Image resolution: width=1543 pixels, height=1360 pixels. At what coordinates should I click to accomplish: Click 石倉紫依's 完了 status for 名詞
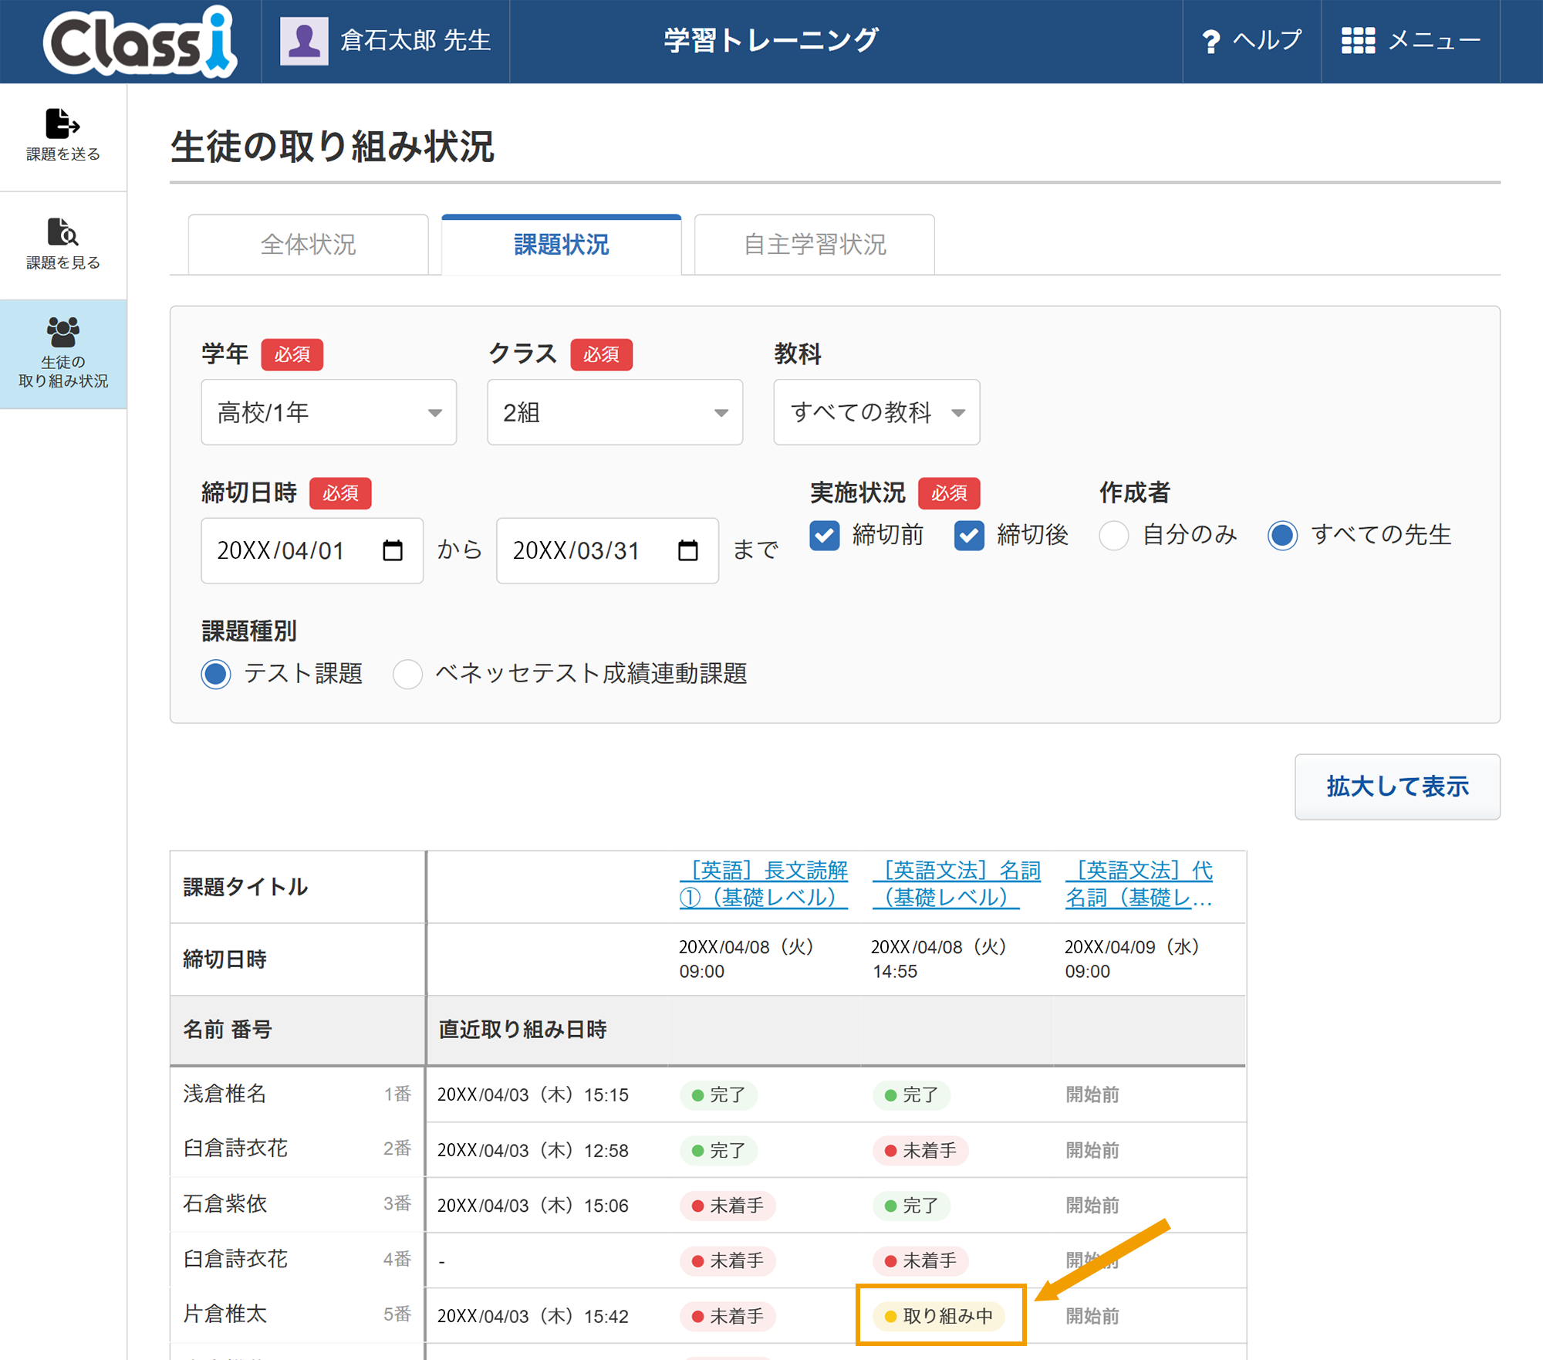911,1206
